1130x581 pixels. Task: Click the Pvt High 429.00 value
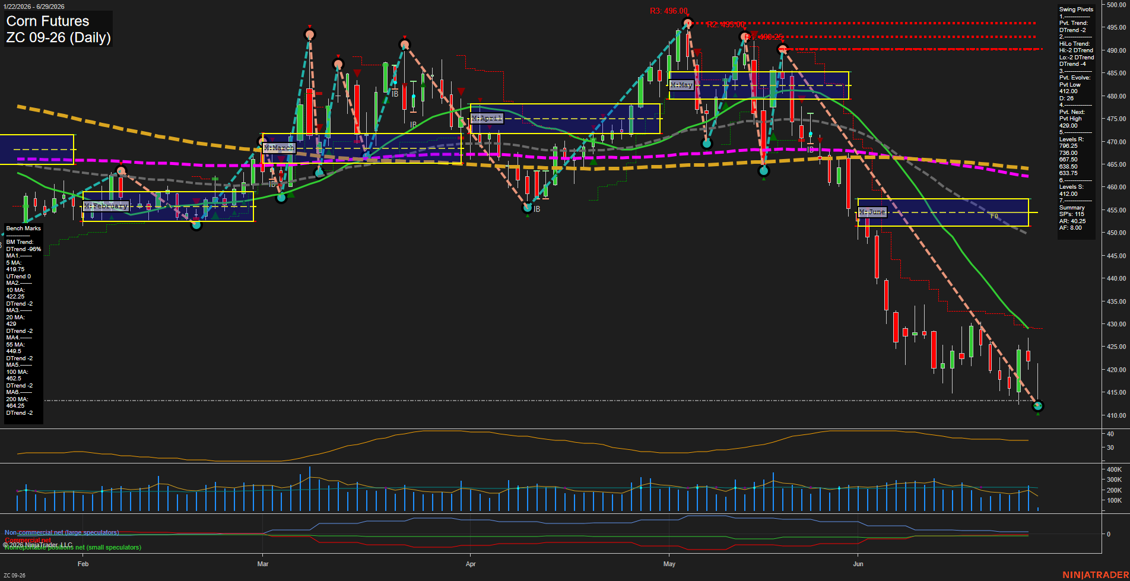[x=1071, y=122]
